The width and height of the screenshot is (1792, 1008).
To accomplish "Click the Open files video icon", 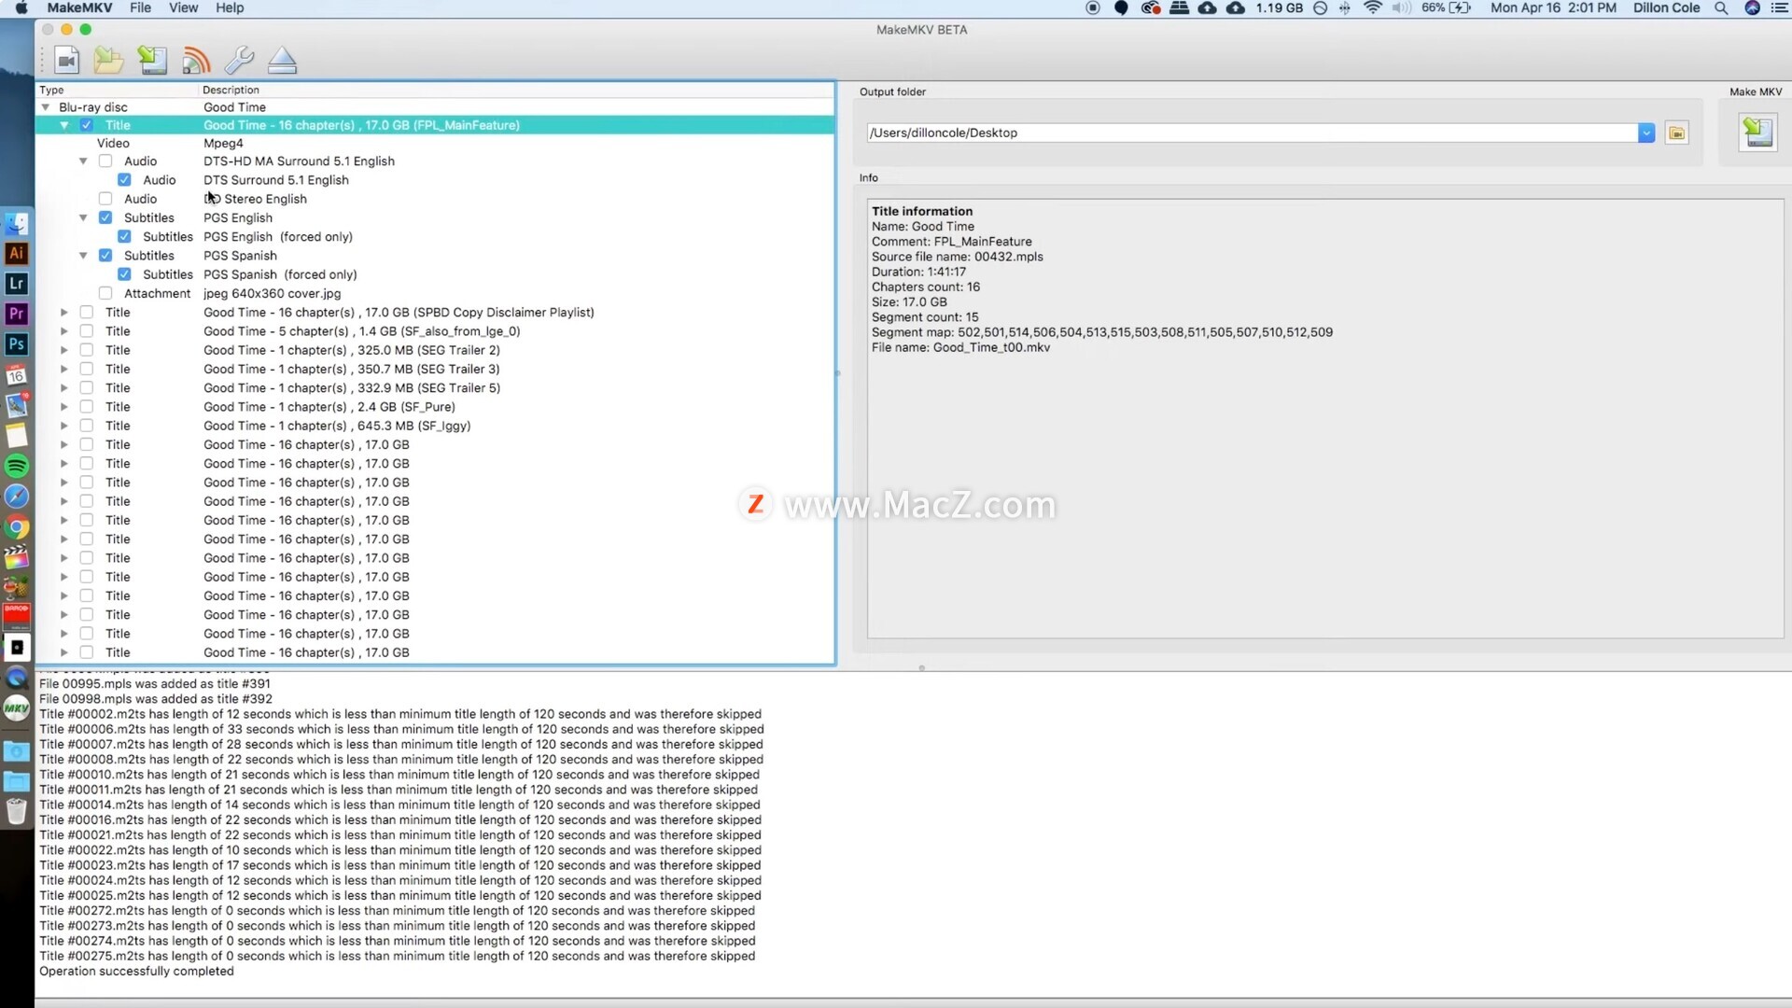I will point(66,62).
